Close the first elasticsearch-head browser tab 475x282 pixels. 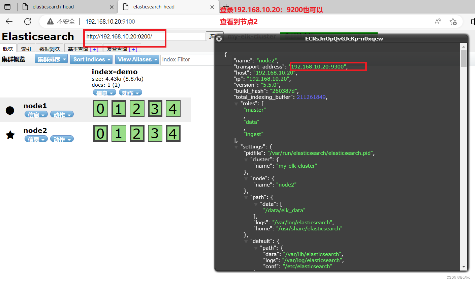[x=111, y=7]
